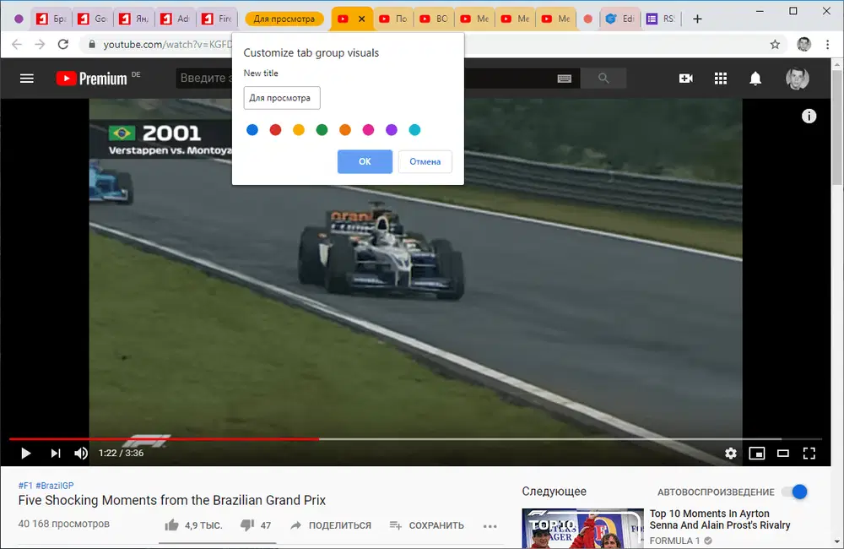The width and height of the screenshot is (844, 549).
Task: Toggle the autoplay switch
Action: 796,492
